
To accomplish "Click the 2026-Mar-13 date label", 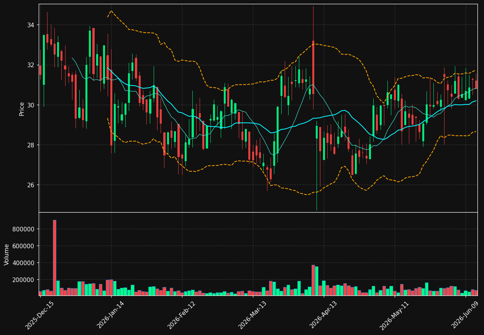I will (x=252, y=315).
